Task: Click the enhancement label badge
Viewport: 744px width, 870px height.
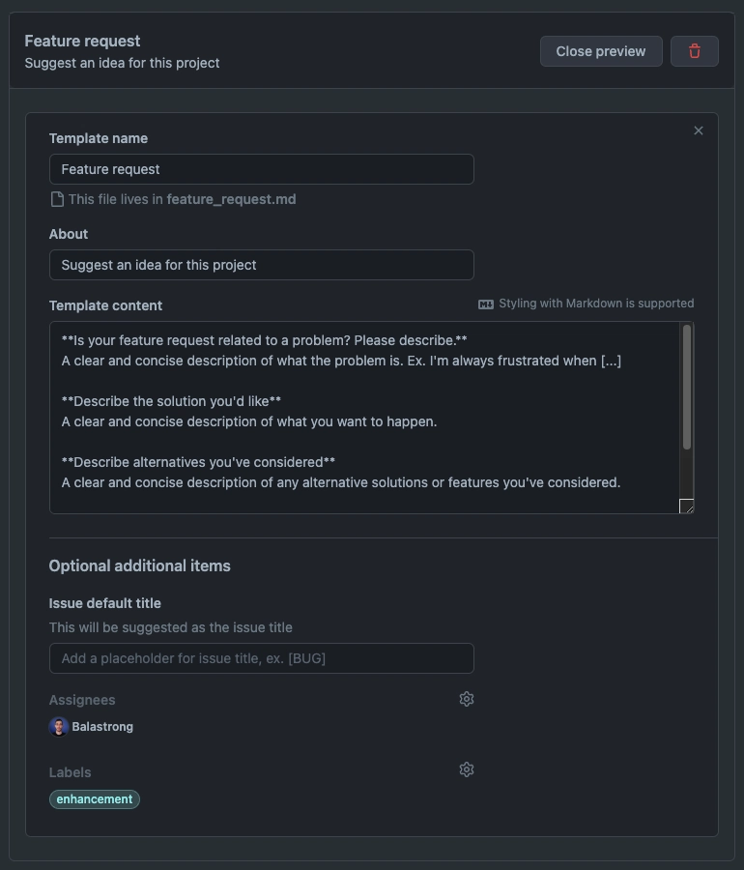Action: pos(95,799)
